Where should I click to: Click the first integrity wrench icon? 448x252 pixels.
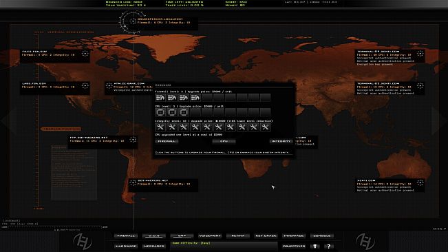point(160,127)
